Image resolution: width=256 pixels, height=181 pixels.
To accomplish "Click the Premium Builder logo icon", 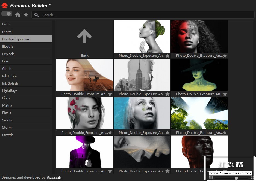I will [5, 5].
